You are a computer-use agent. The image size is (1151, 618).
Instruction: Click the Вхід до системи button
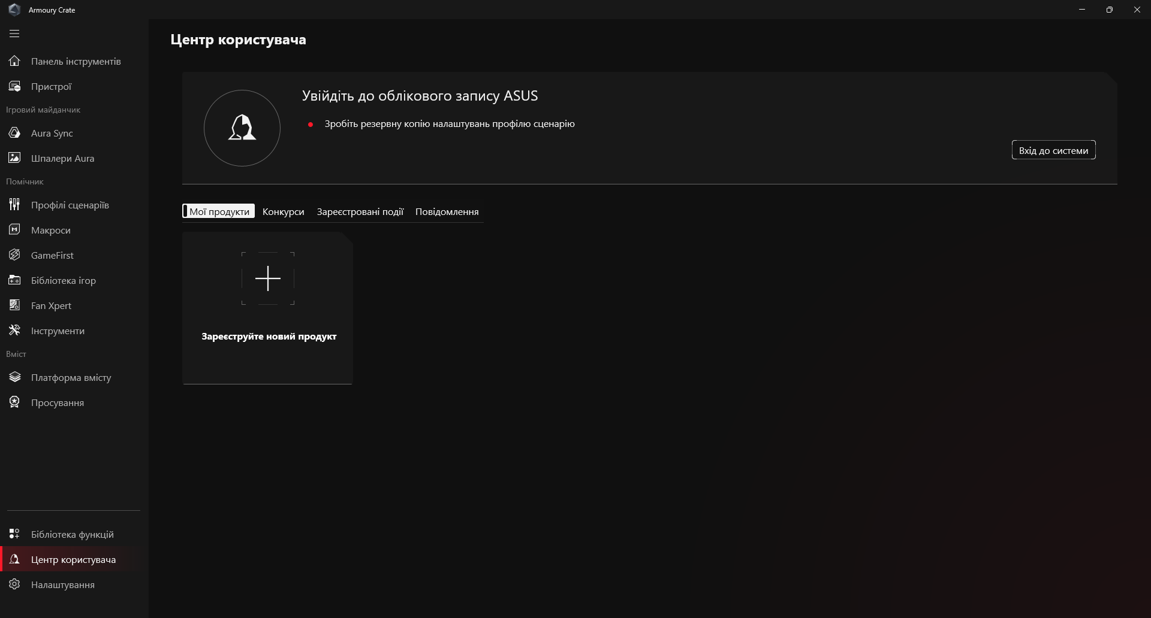click(1053, 150)
